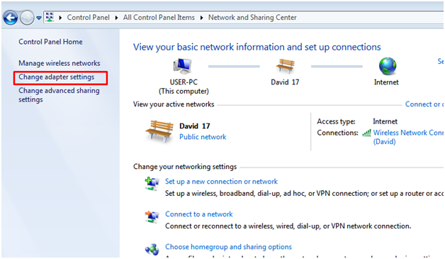
Task: Open the Public network link
Action: coord(203,137)
